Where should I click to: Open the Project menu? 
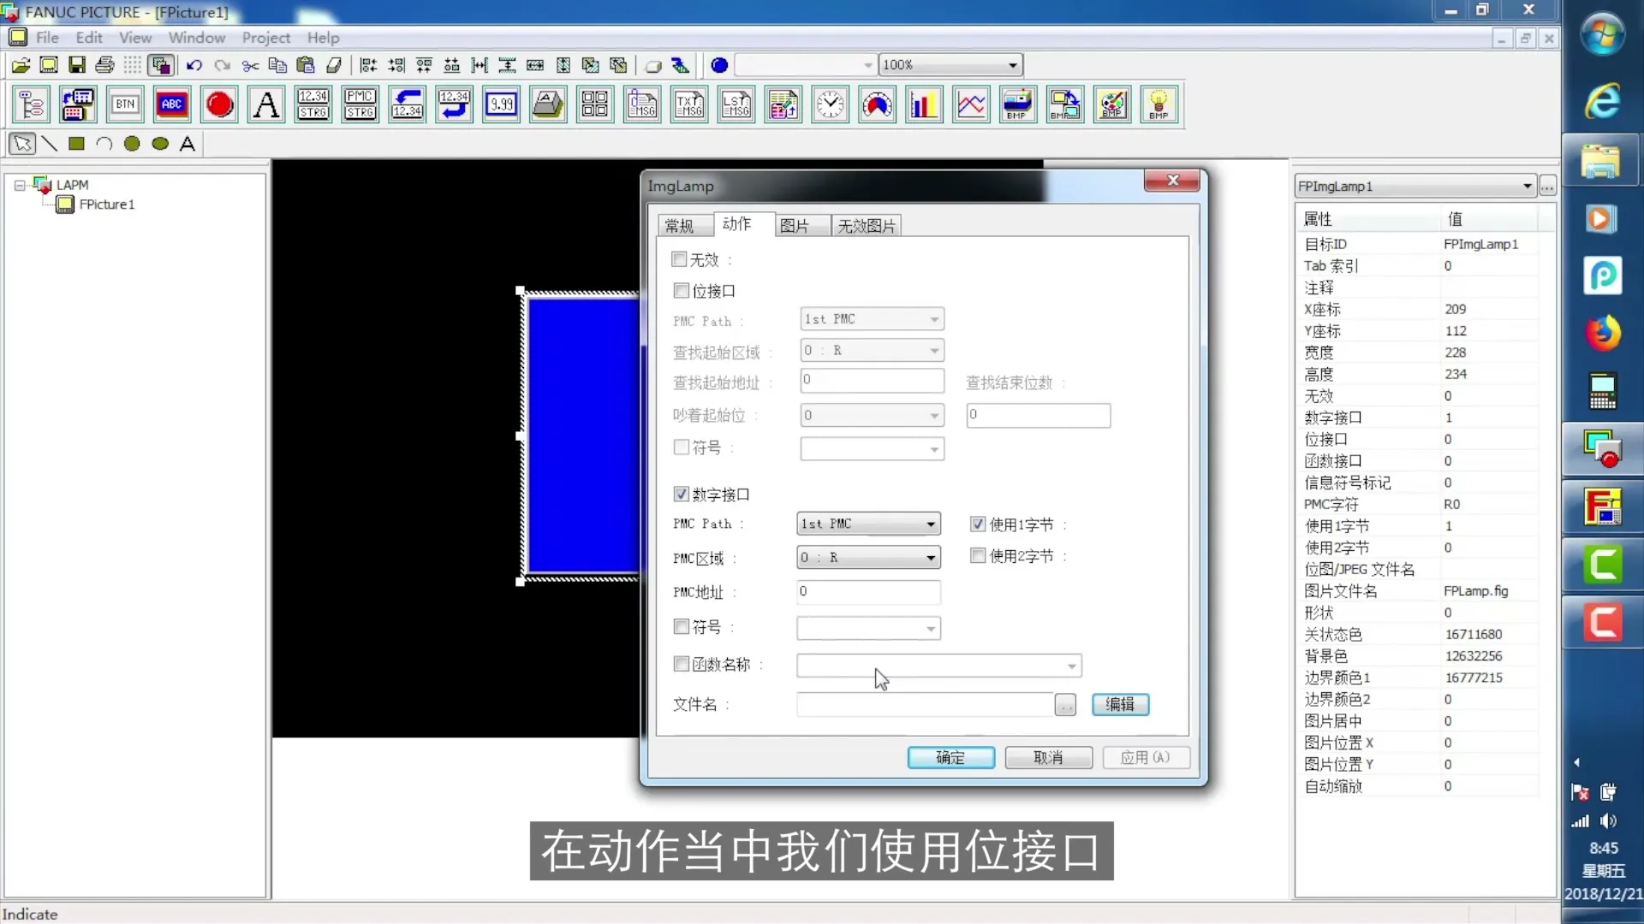tap(265, 38)
